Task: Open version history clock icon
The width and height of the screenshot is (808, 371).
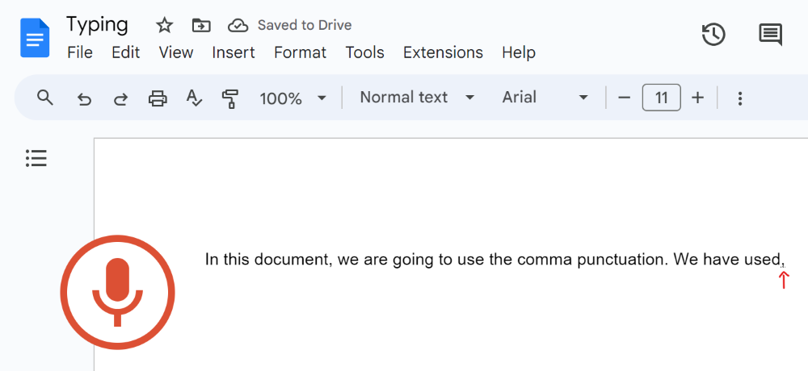Action: pos(713,35)
